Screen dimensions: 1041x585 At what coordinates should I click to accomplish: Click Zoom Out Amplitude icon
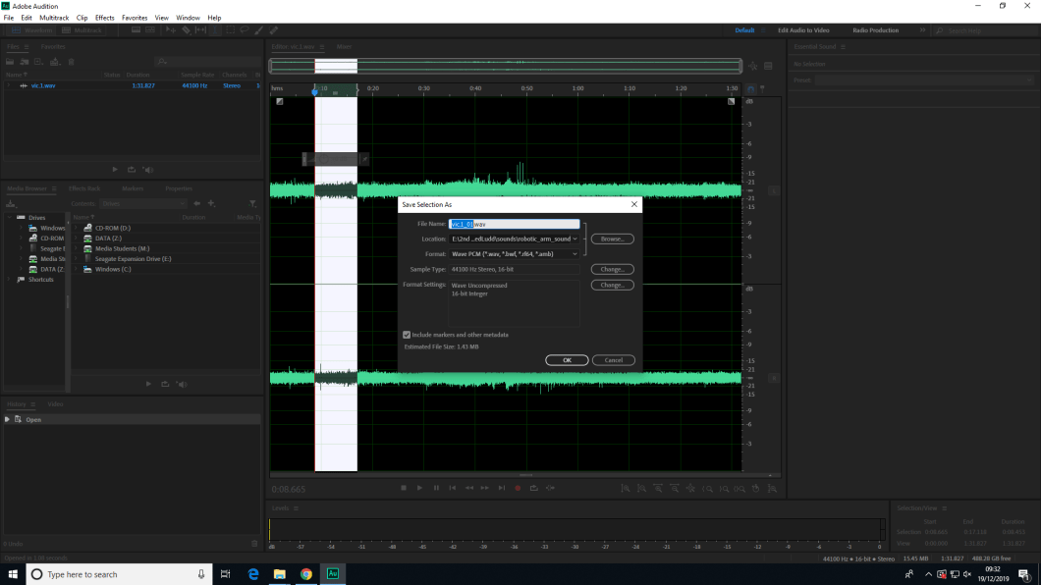pos(641,488)
